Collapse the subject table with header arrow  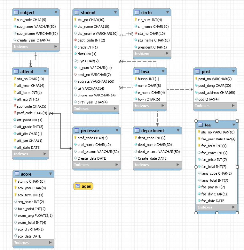(x=56, y=12)
